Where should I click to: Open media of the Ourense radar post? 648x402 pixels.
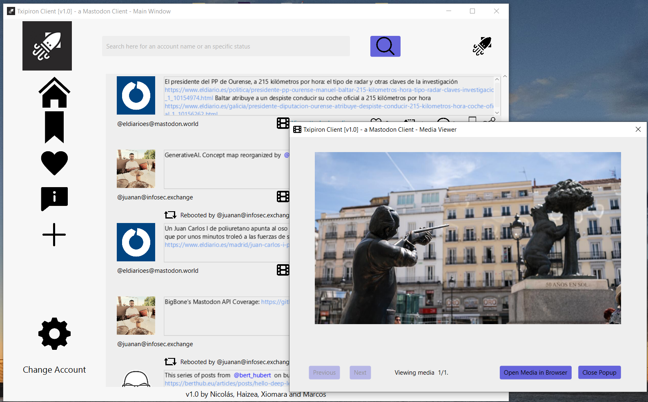[x=283, y=123]
